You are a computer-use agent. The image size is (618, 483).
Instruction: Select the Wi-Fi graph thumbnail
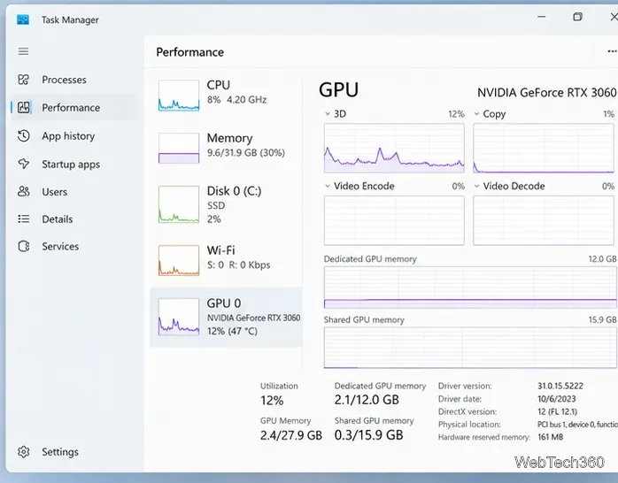(179, 260)
